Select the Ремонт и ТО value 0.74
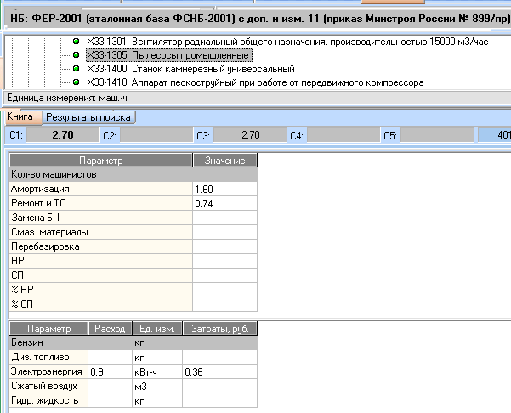511x413 pixels. point(224,203)
